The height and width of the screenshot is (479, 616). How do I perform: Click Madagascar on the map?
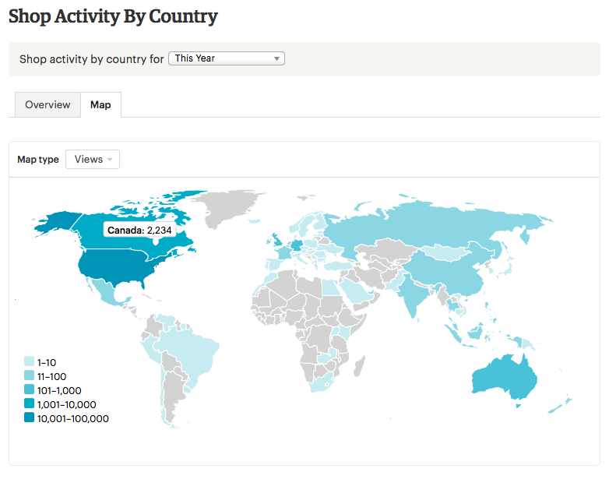[359, 366]
